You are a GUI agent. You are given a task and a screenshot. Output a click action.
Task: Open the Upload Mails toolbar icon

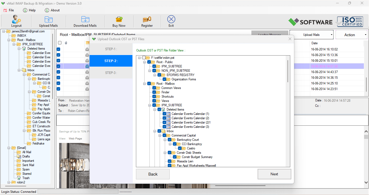pos(49,19)
